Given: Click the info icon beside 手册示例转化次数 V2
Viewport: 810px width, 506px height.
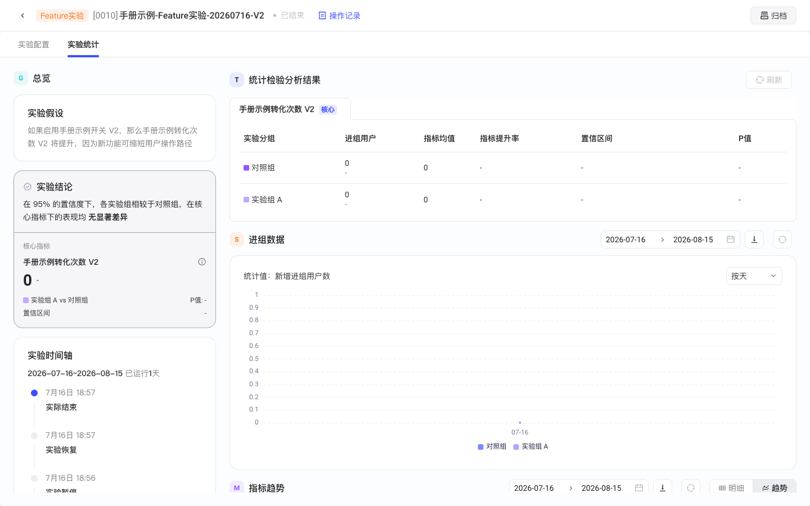Looking at the screenshot, I should pos(202,262).
